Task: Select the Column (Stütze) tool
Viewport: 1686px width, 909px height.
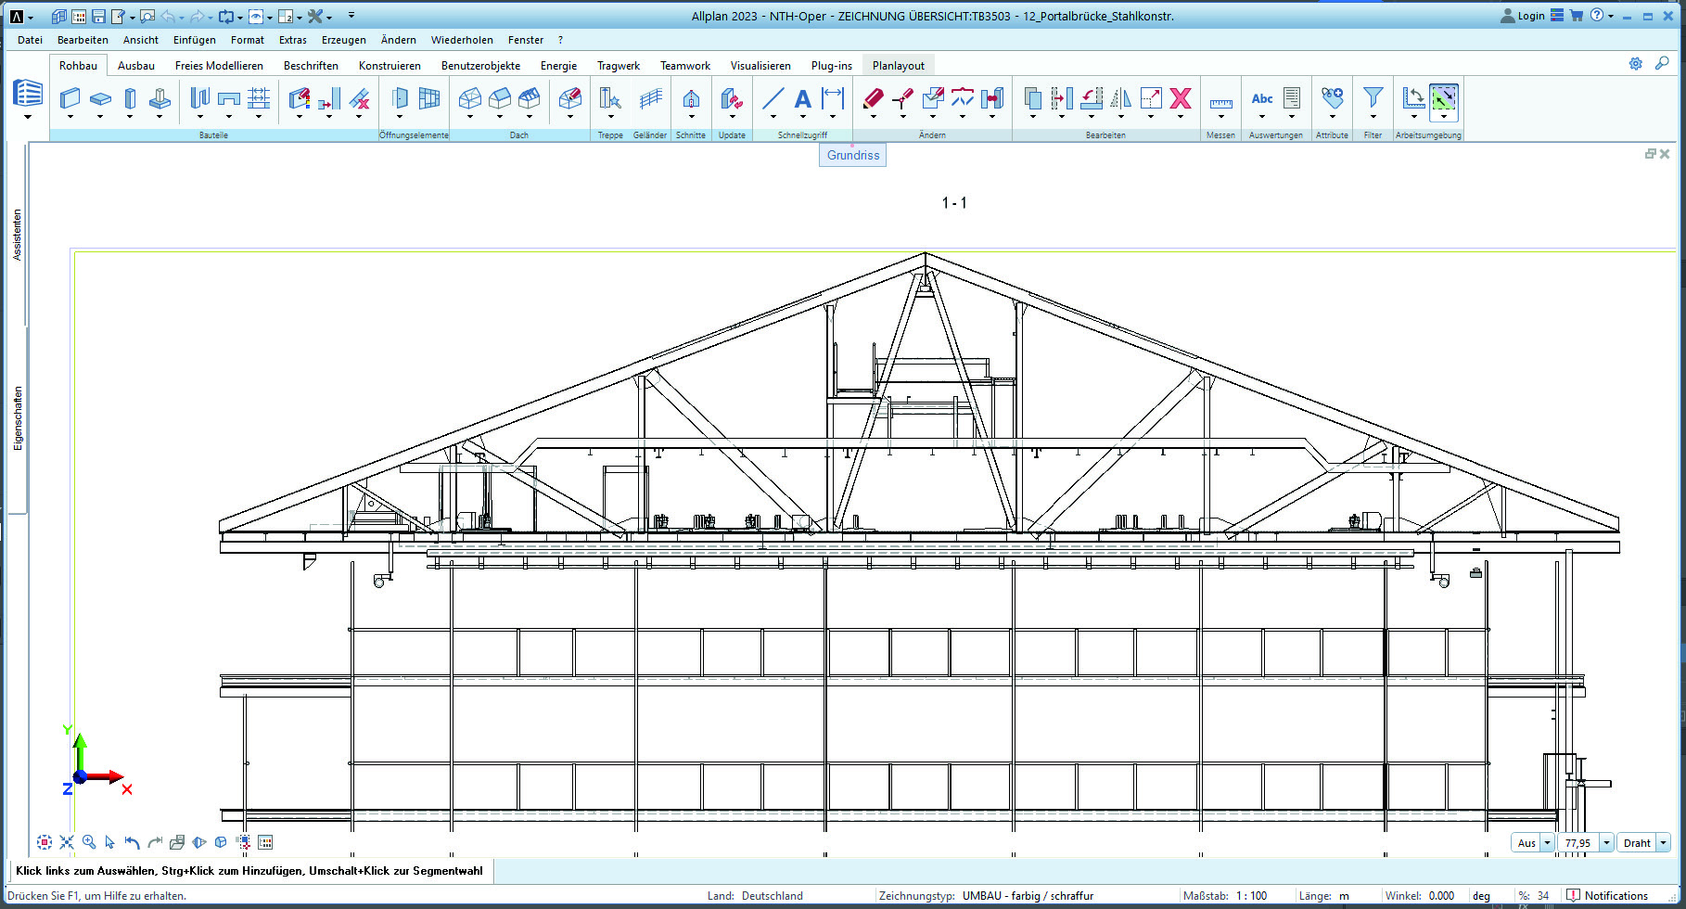Action: [130, 98]
